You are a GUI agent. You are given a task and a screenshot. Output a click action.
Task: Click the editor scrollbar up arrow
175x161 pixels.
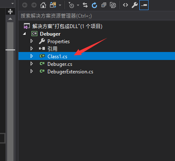tap(10, 19)
